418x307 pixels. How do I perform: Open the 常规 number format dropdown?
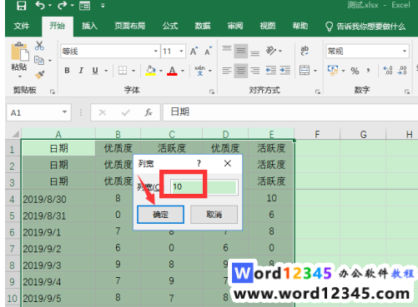[x=405, y=51]
